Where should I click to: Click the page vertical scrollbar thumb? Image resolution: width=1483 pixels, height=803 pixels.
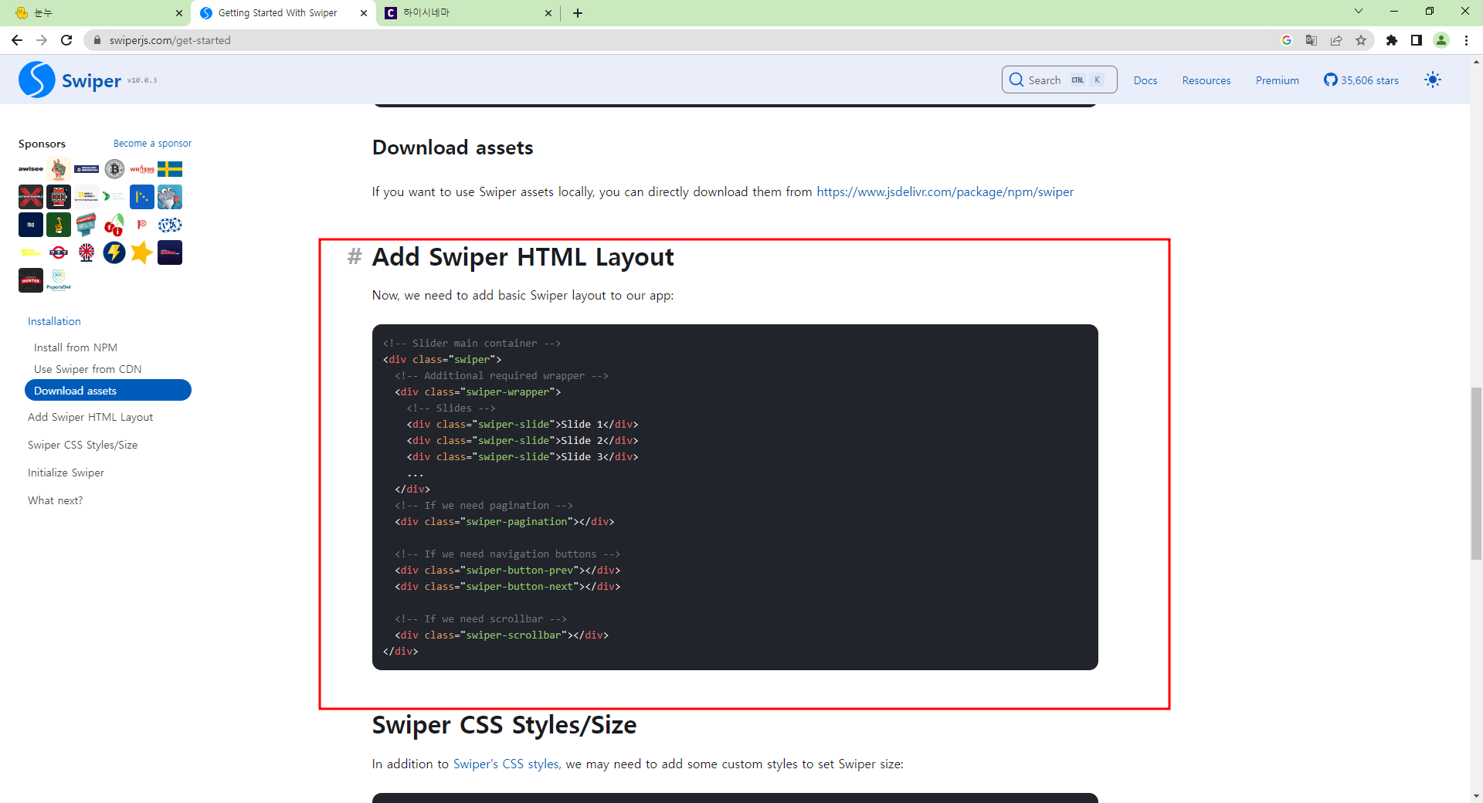pos(1476,473)
